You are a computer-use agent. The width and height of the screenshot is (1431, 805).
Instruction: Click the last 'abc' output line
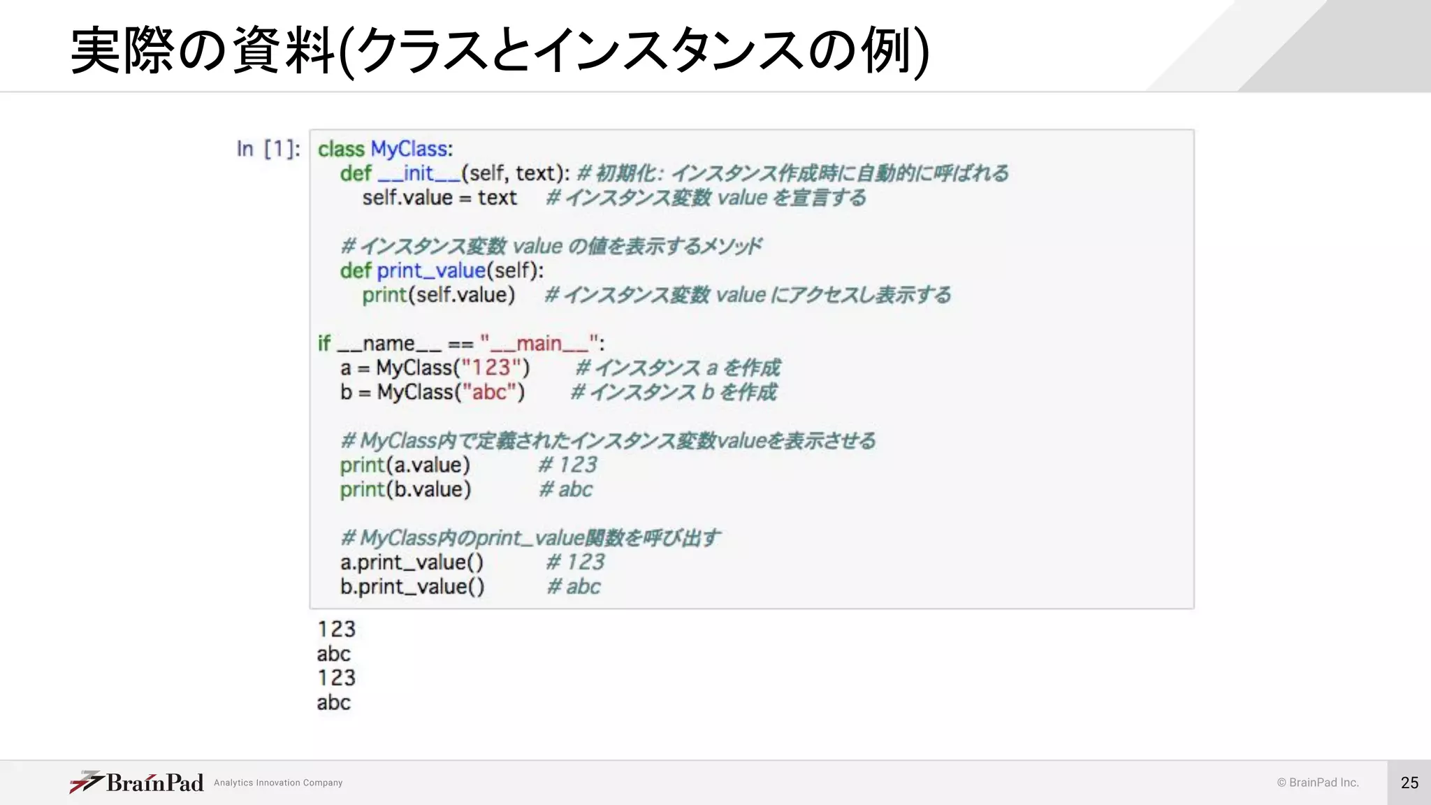click(x=333, y=702)
